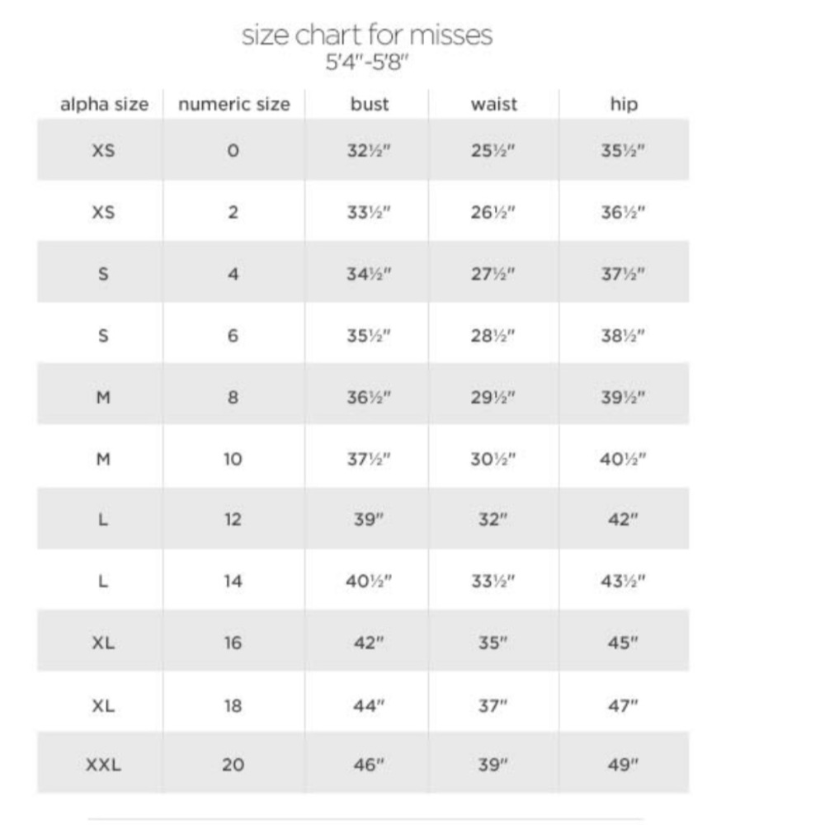Select bust value 32½" cell
This screenshot has width=825, height=825.
coord(368,150)
